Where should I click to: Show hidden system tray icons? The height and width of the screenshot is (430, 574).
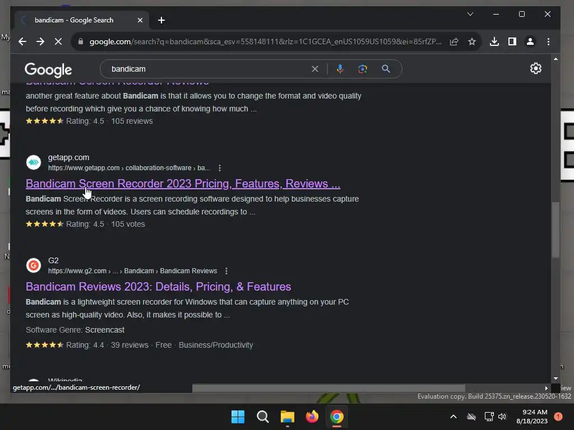tap(453, 417)
